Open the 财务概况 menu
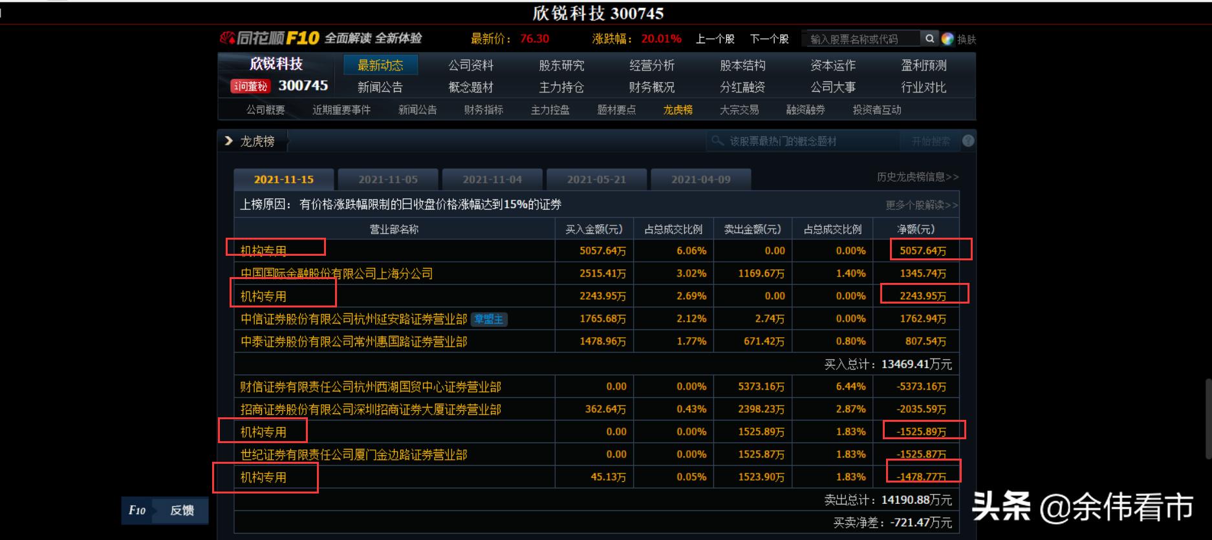 click(652, 87)
